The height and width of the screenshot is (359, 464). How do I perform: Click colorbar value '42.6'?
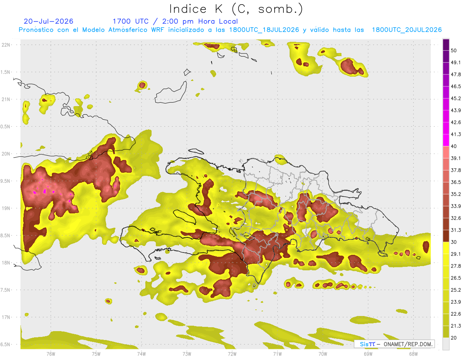click(x=456, y=122)
